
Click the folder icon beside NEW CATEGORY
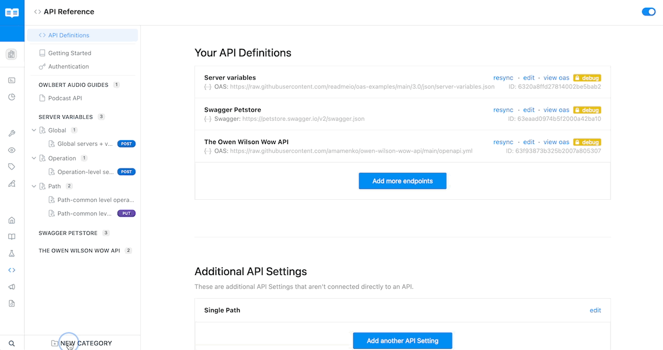(54, 343)
